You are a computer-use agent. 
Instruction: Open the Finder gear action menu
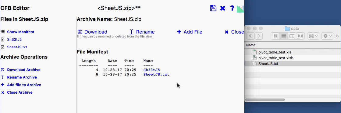pyautogui.click(x=327, y=36)
